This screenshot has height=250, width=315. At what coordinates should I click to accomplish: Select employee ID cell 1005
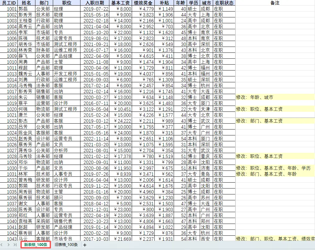(9, 32)
